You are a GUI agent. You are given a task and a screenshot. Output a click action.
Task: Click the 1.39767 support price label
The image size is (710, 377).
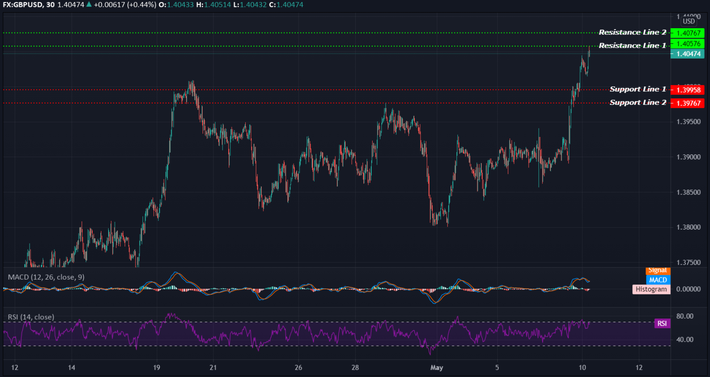pyautogui.click(x=687, y=103)
